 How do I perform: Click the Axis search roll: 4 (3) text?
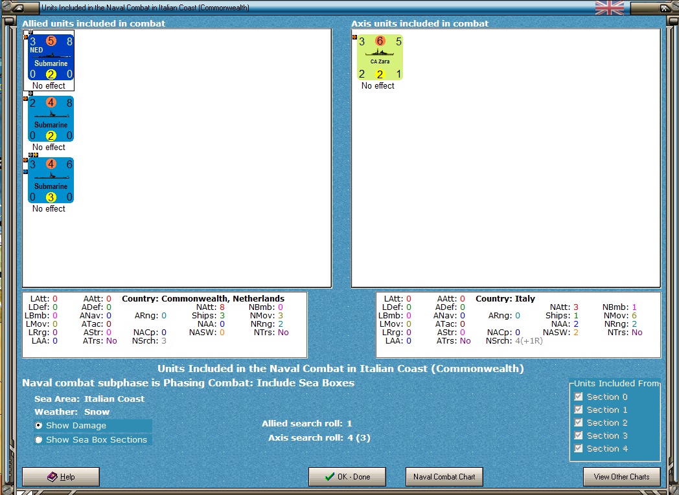[319, 438]
